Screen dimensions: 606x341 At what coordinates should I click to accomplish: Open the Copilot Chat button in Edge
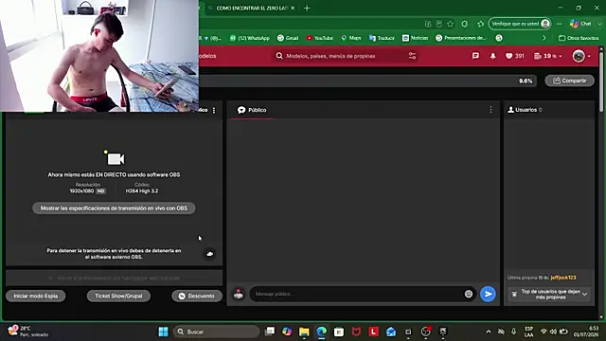(x=580, y=24)
